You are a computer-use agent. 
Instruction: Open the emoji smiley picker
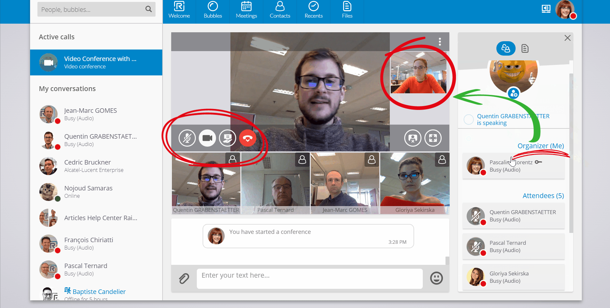(x=436, y=278)
